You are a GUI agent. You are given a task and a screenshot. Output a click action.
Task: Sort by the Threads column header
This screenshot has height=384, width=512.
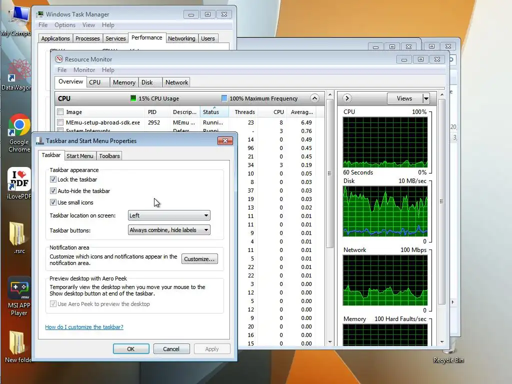point(243,112)
